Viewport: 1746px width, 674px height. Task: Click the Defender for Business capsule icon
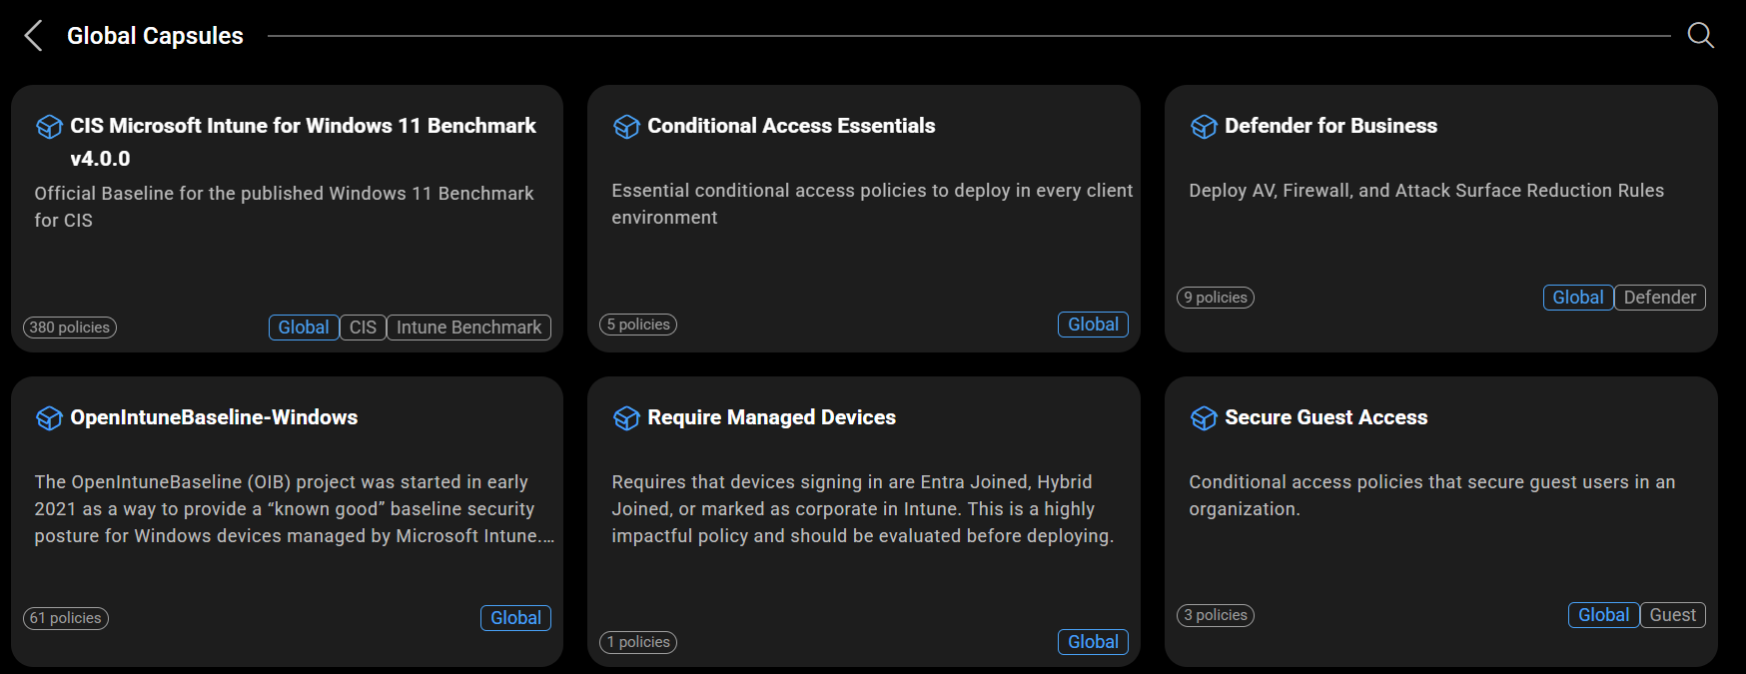(x=1204, y=127)
